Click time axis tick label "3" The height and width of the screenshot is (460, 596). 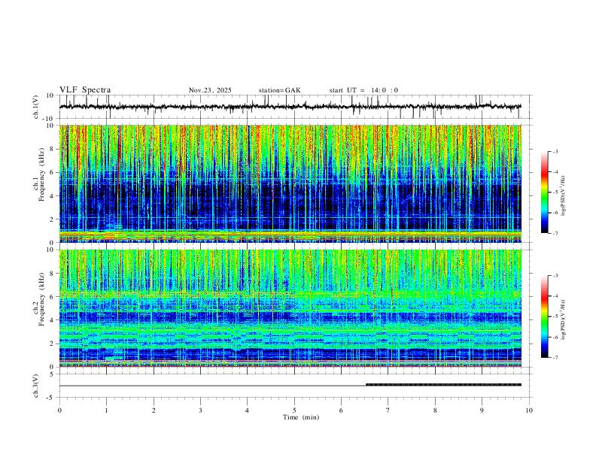[200, 410]
